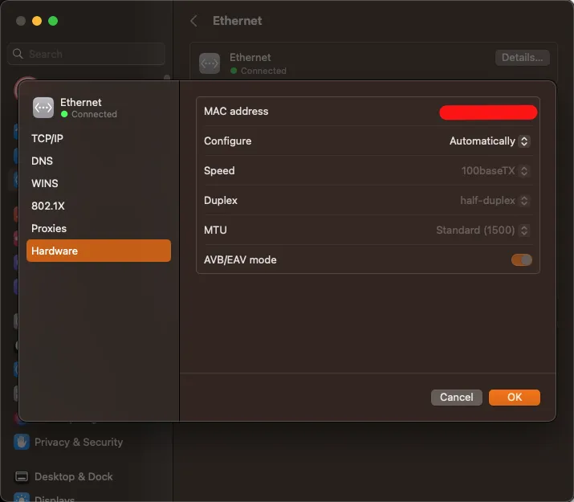Screen dimensions: 574x502
Task: Click the magnifying glass search icon
Action: click(x=18, y=54)
